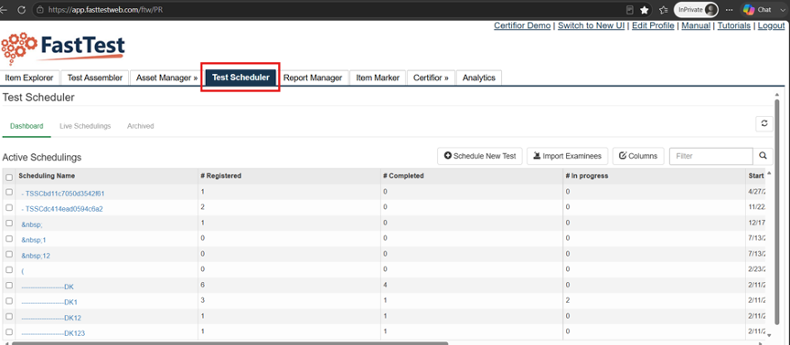Click the Certifior Demo link
The image size is (790, 345).
coord(522,26)
